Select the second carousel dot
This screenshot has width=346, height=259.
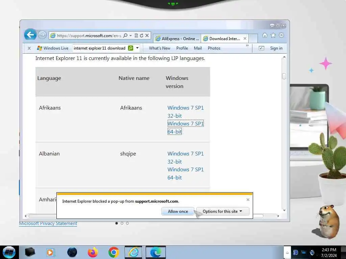122,223
